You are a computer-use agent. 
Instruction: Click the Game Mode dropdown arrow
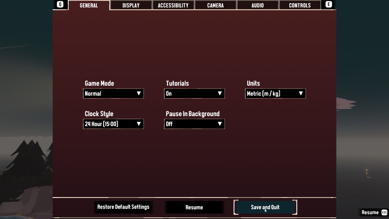click(x=139, y=93)
